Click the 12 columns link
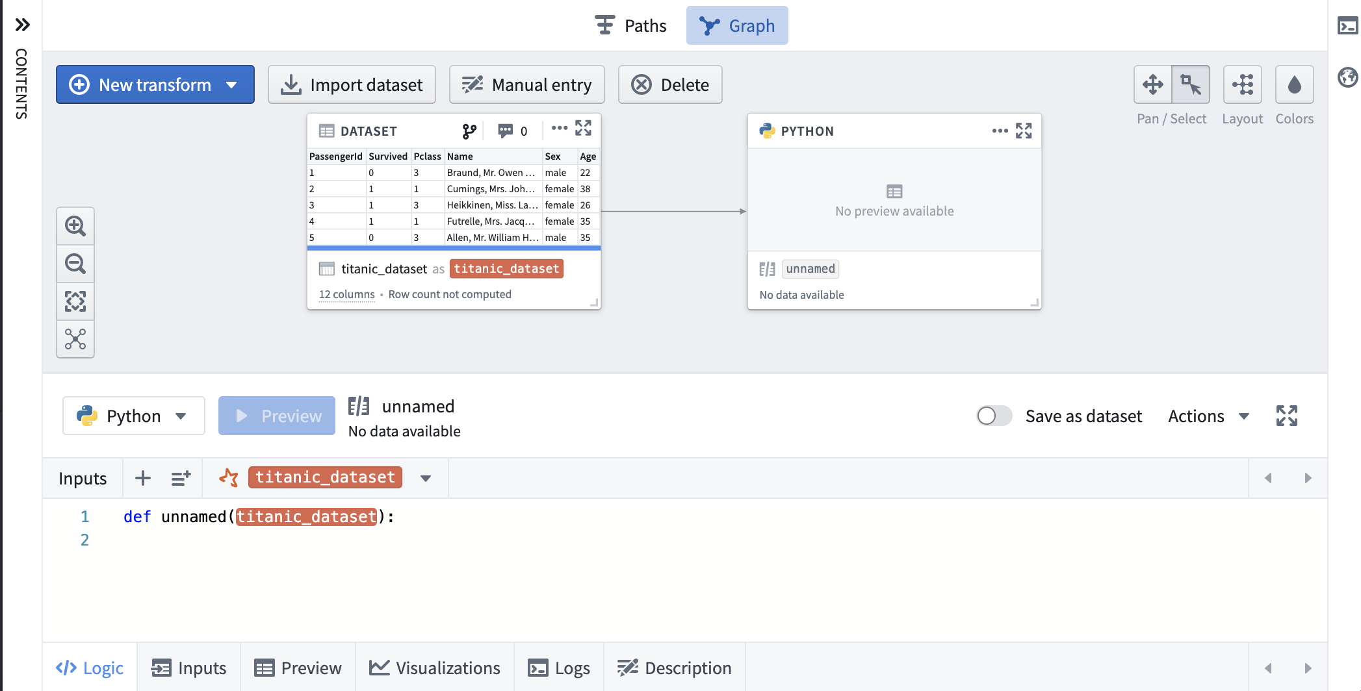The width and height of the screenshot is (1361, 691). tap(346, 294)
